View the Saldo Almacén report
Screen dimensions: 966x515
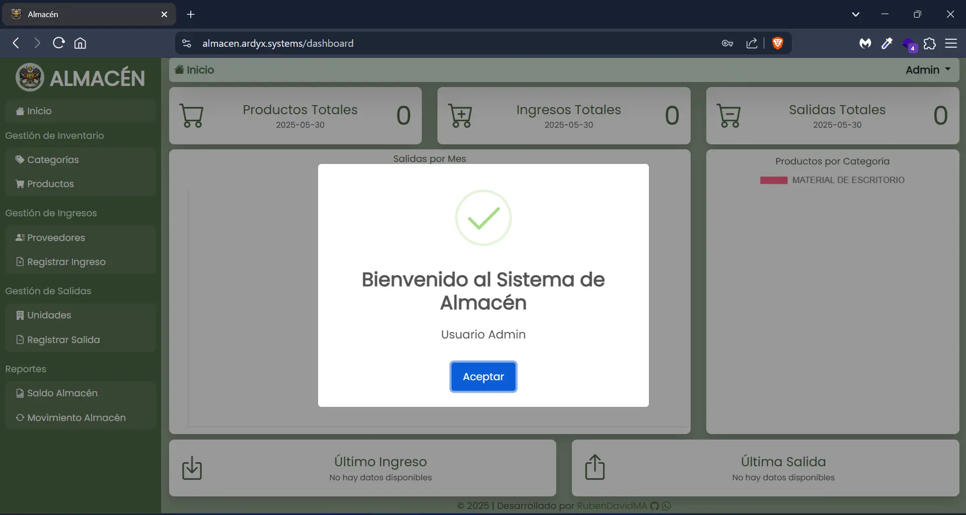click(62, 393)
